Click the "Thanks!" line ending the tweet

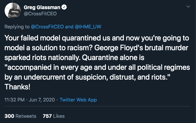(x=17, y=87)
